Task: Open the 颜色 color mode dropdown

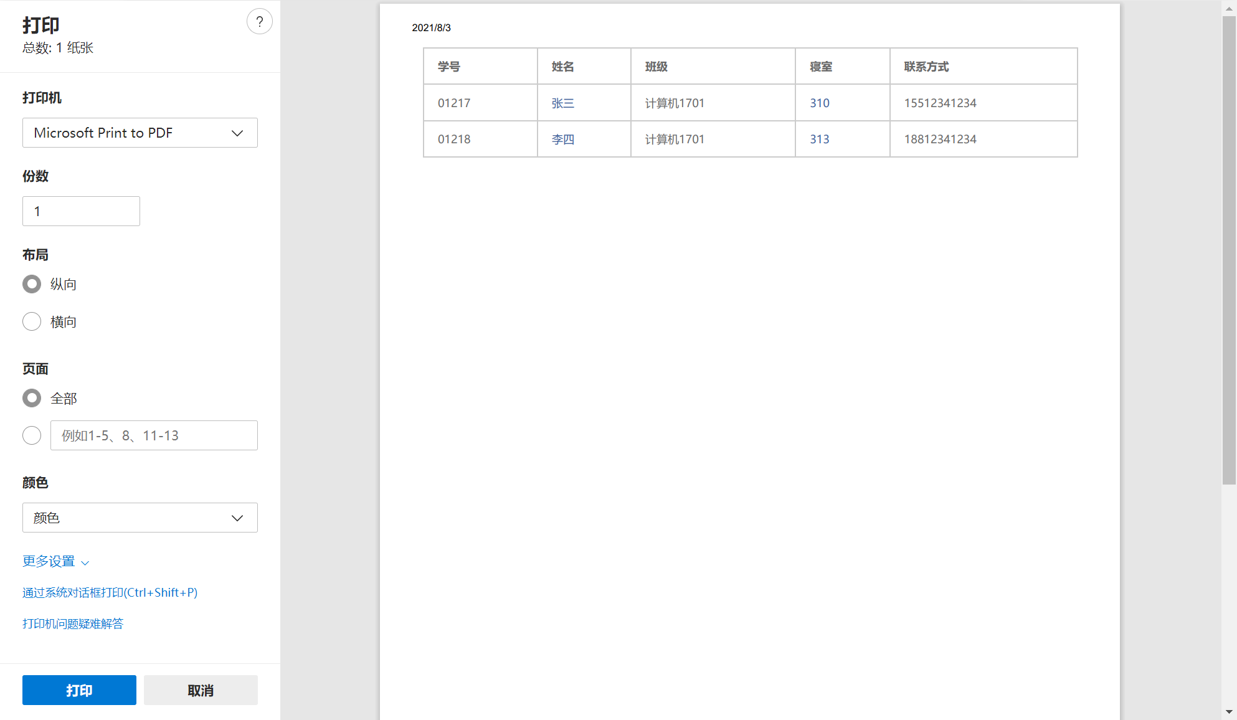Action: click(140, 518)
